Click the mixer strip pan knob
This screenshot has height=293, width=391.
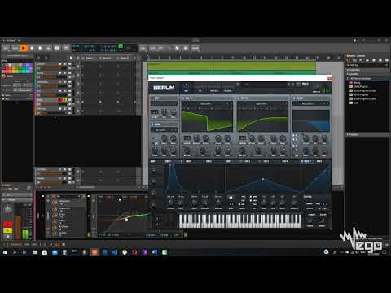[8, 209]
